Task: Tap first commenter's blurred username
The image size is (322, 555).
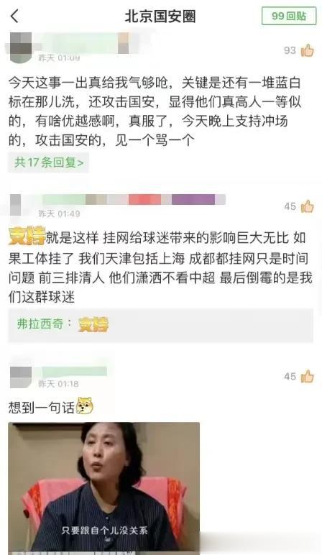Action: (x=82, y=43)
